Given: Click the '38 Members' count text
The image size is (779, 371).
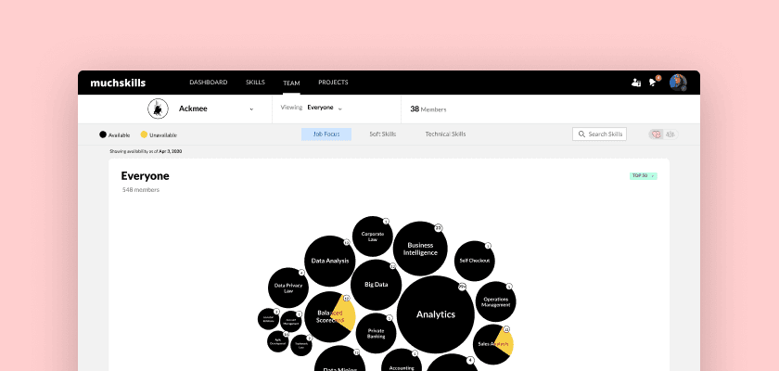Looking at the screenshot, I should 428,109.
